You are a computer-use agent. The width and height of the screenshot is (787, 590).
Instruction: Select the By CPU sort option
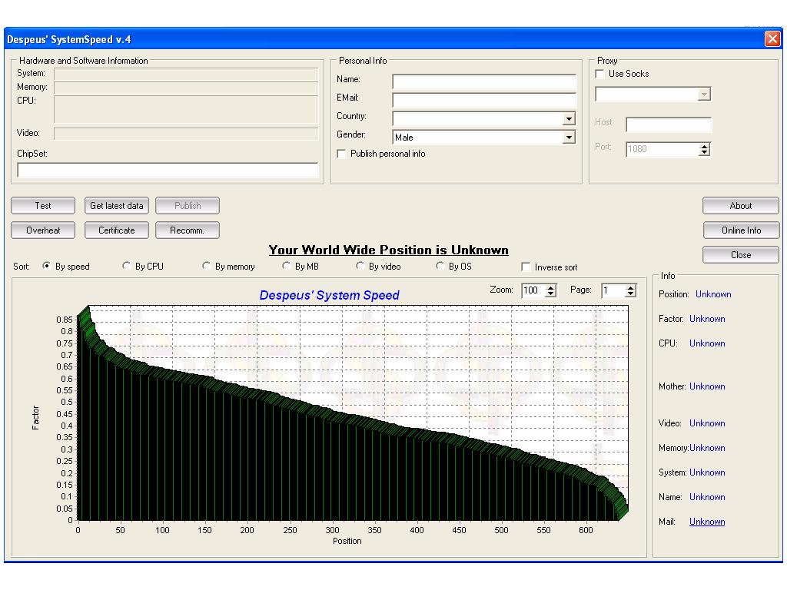[127, 266]
